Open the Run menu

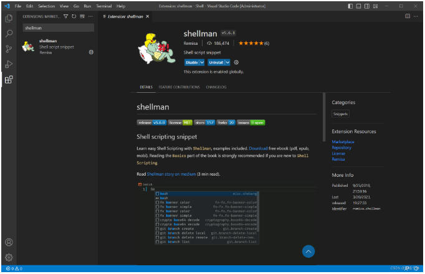point(87,6)
